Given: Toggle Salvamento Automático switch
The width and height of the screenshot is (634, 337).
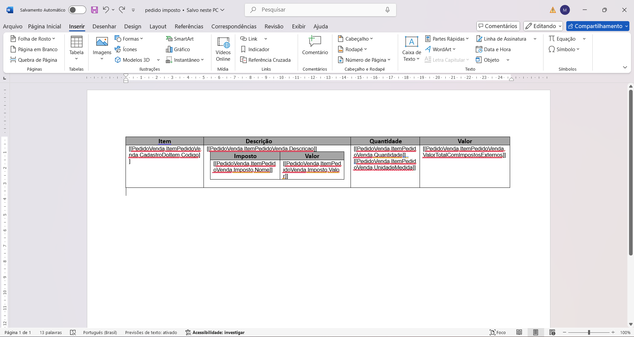Looking at the screenshot, I should click(77, 10).
